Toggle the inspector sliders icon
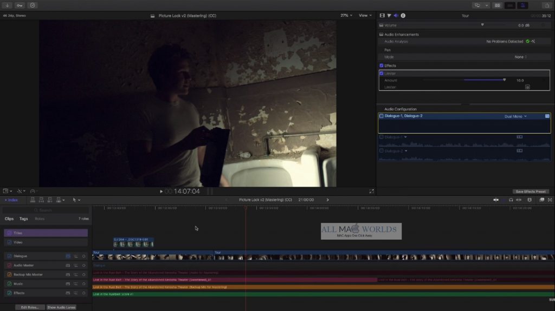555x311 pixels. click(x=523, y=5)
